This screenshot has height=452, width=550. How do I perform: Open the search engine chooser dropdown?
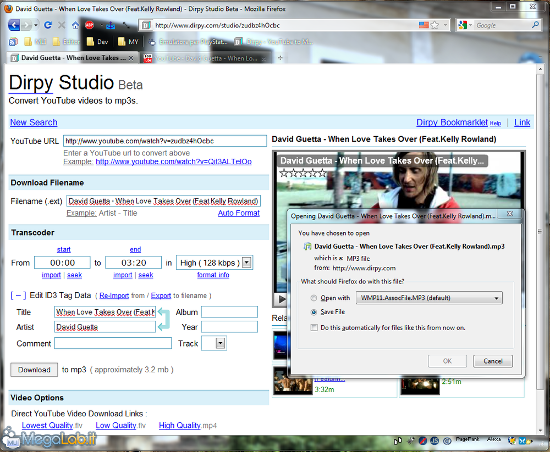click(x=470, y=25)
